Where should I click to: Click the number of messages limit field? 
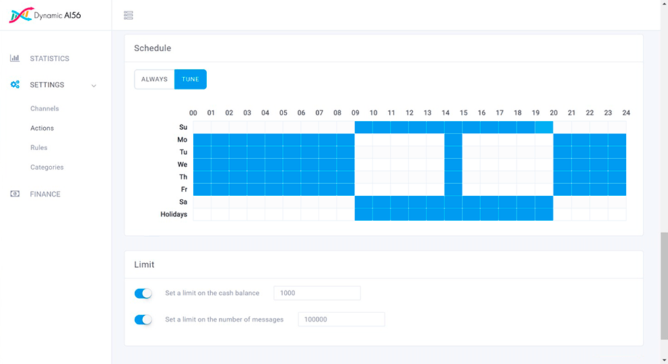pyautogui.click(x=341, y=320)
